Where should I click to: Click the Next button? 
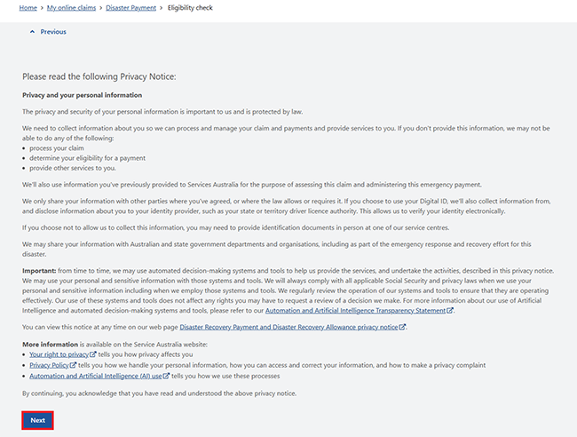37,420
